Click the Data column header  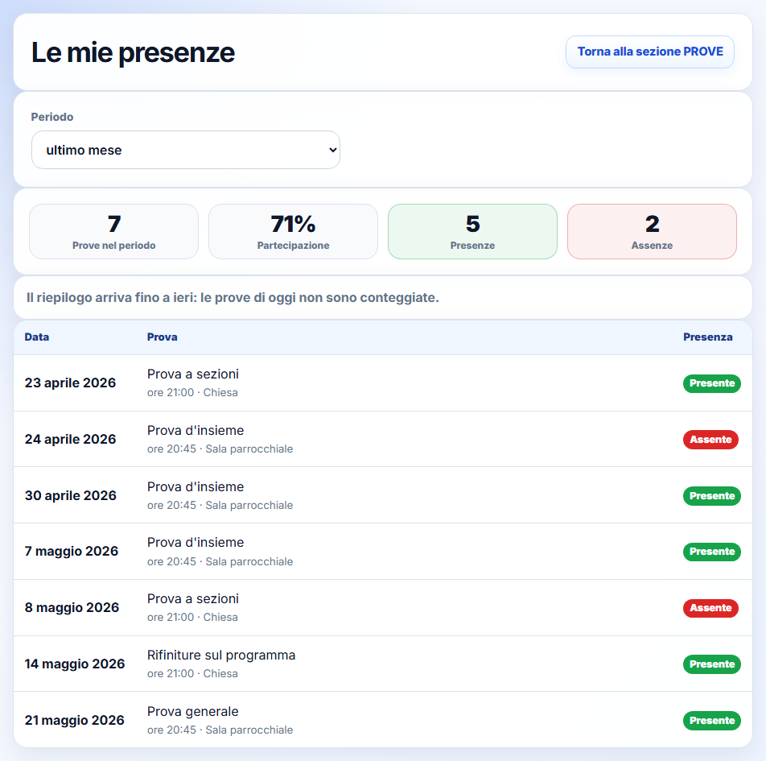pyautogui.click(x=37, y=337)
